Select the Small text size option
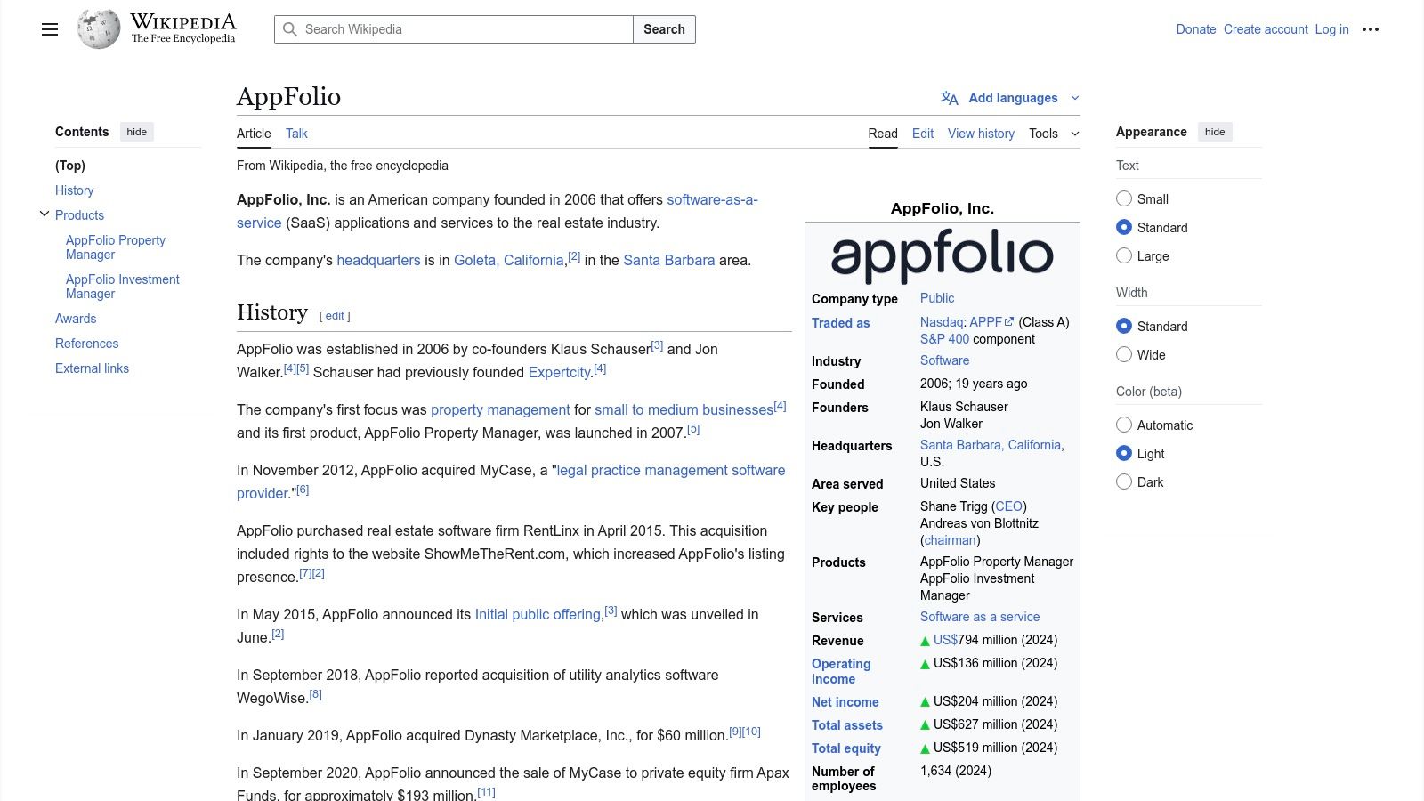 tap(1124, 198)
